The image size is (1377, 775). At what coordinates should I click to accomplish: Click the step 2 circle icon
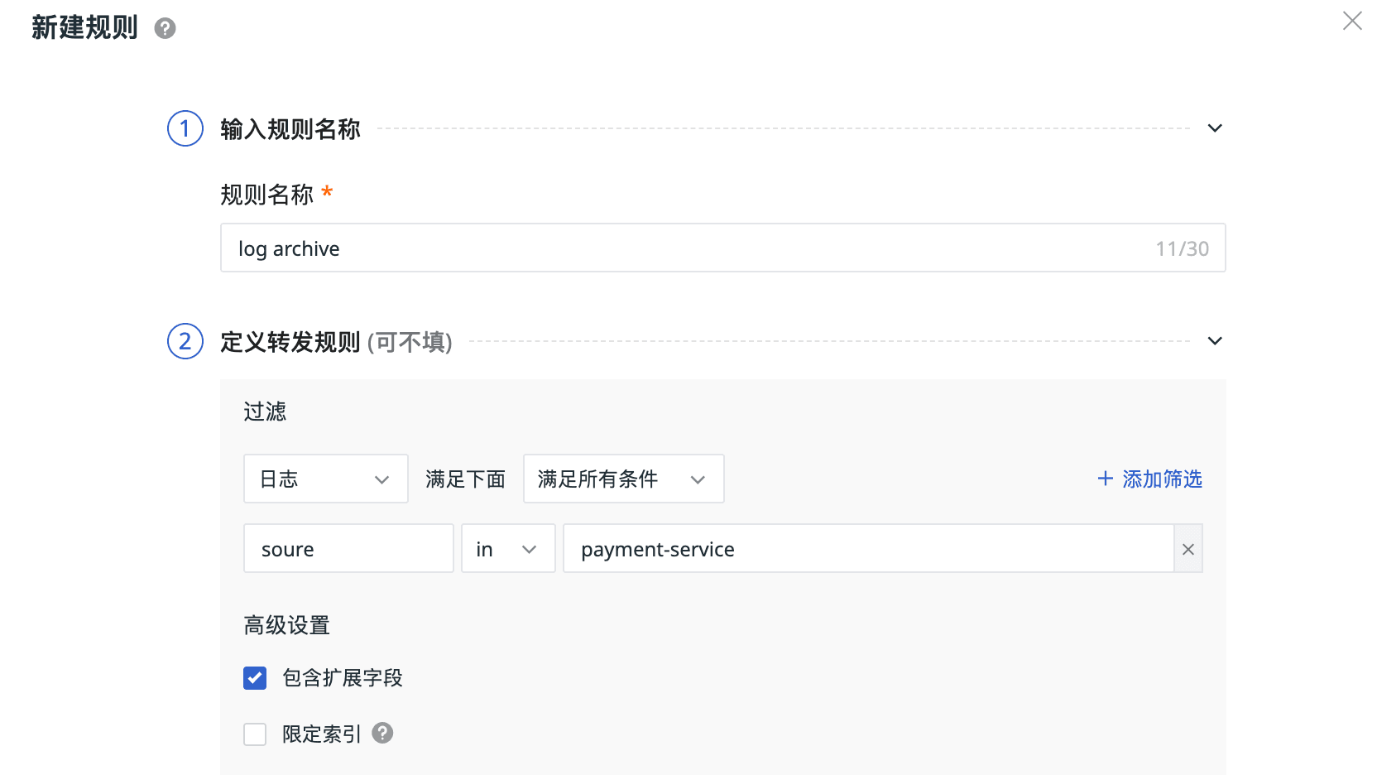185,341
